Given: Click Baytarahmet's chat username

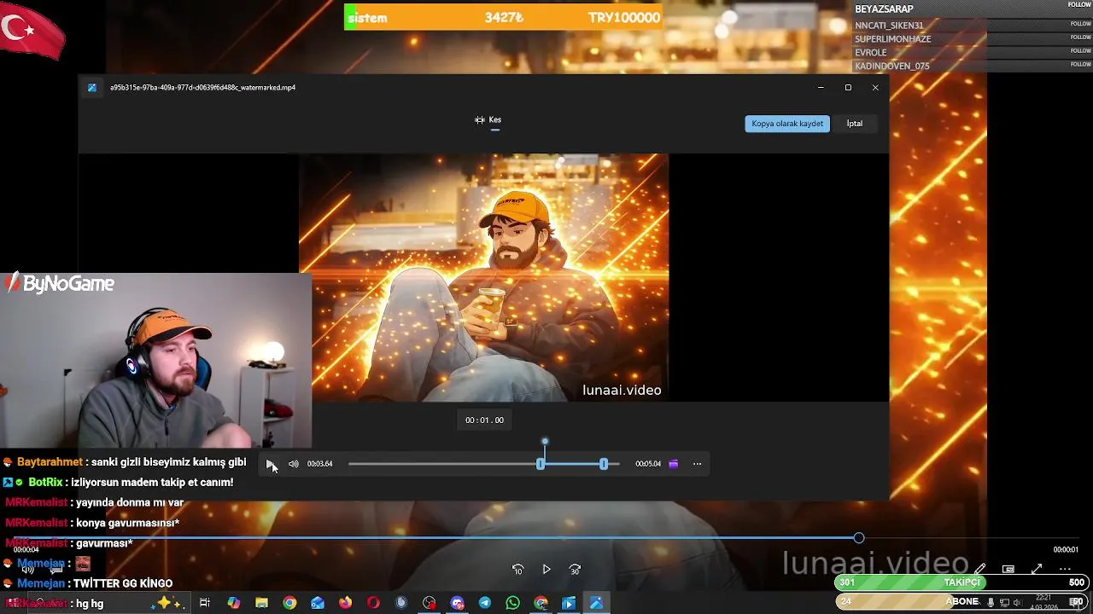Looking at the screenshot, I should pos(50,462).
